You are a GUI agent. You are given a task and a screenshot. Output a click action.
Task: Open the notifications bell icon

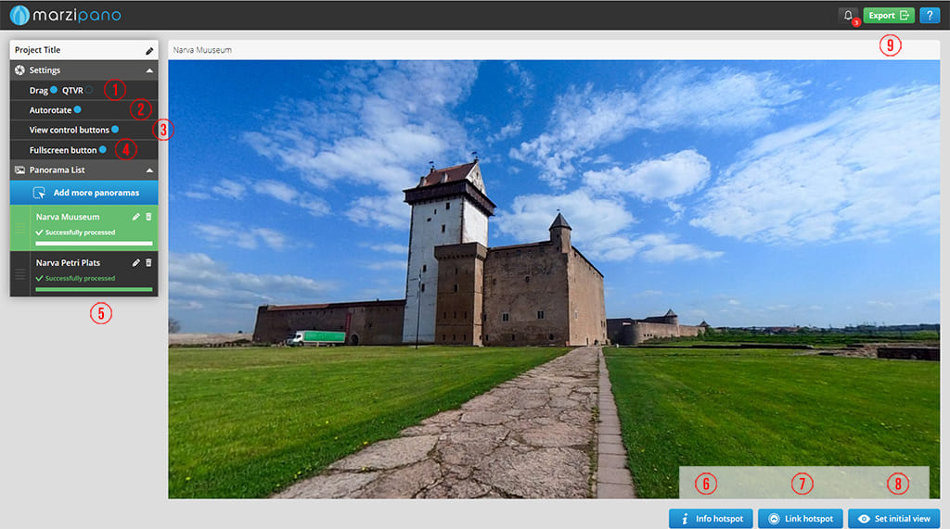tap(848, 15)
